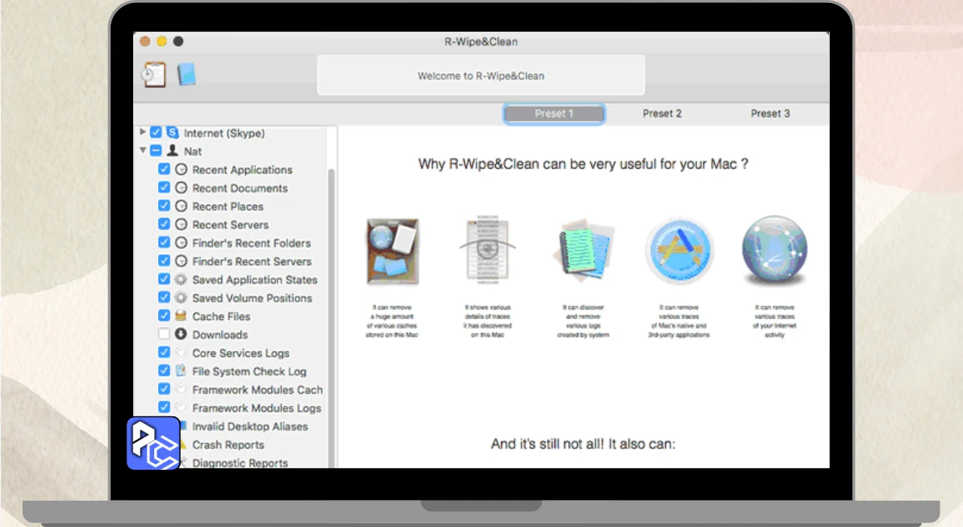Uncheck the Recent Places checkbox
Screen dimensions: 963x527
click(x=164, y=206)
